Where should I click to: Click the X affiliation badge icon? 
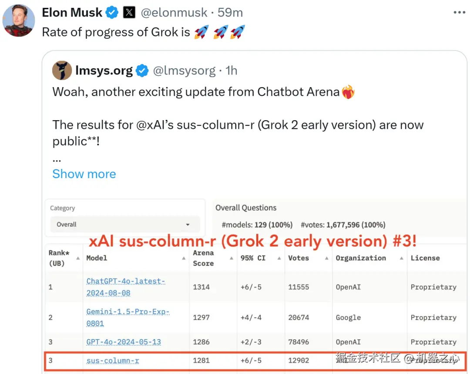coord(129,13)
